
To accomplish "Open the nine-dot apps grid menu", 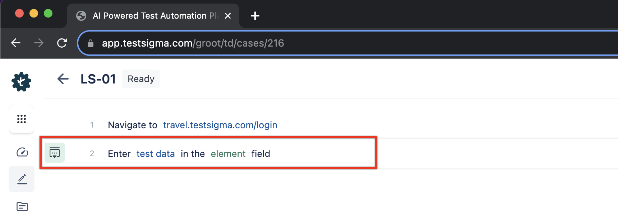I will pyautogui.click(x=22, y=119).
